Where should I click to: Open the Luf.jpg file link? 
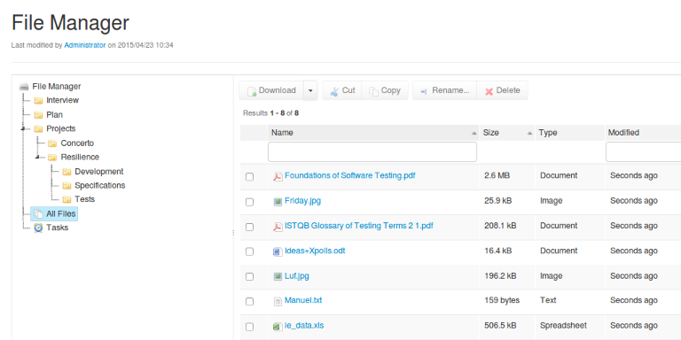pyautogui.click(x=297, y=276)
